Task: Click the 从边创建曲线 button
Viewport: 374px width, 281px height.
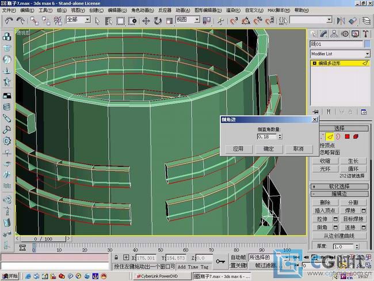Action: tap(339, 236)
